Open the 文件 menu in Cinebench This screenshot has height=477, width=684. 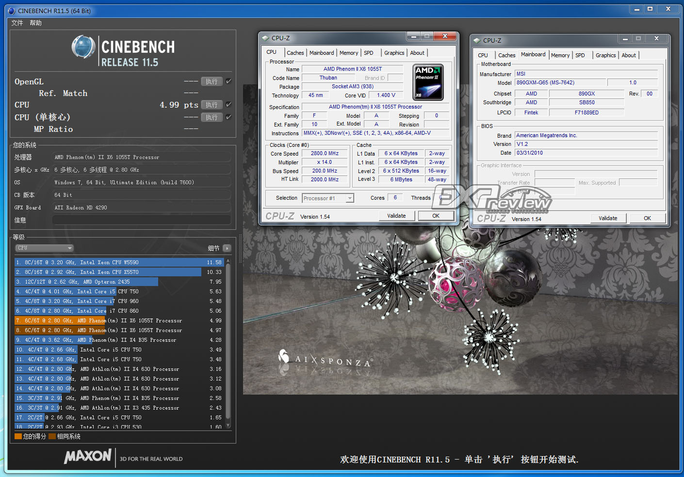17,23
